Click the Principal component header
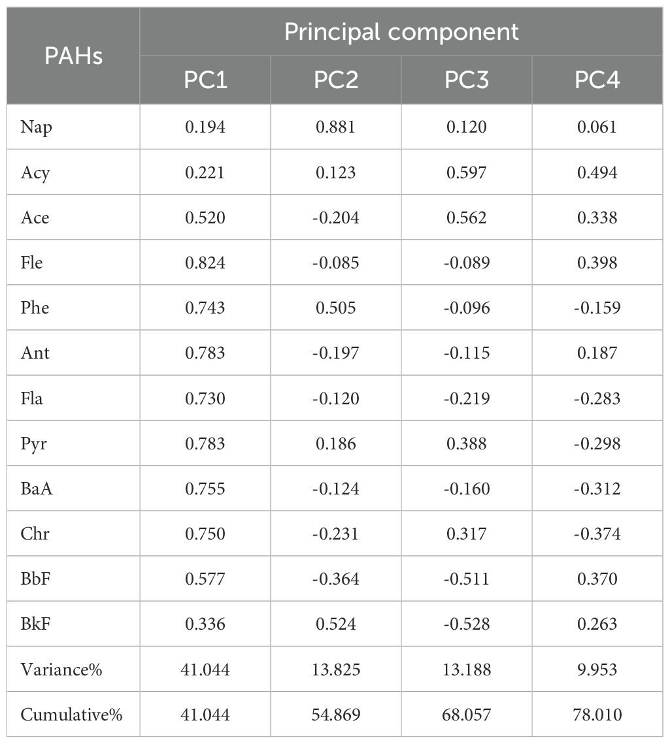This screenshot has width=670, height=744. pos(401,32)
